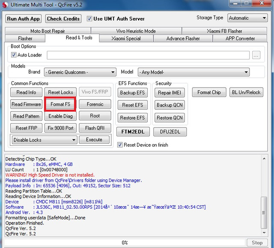Click the FTM2EDL button
The width and height of the screenshot is (274, 248).
click(x=133, y=132)
